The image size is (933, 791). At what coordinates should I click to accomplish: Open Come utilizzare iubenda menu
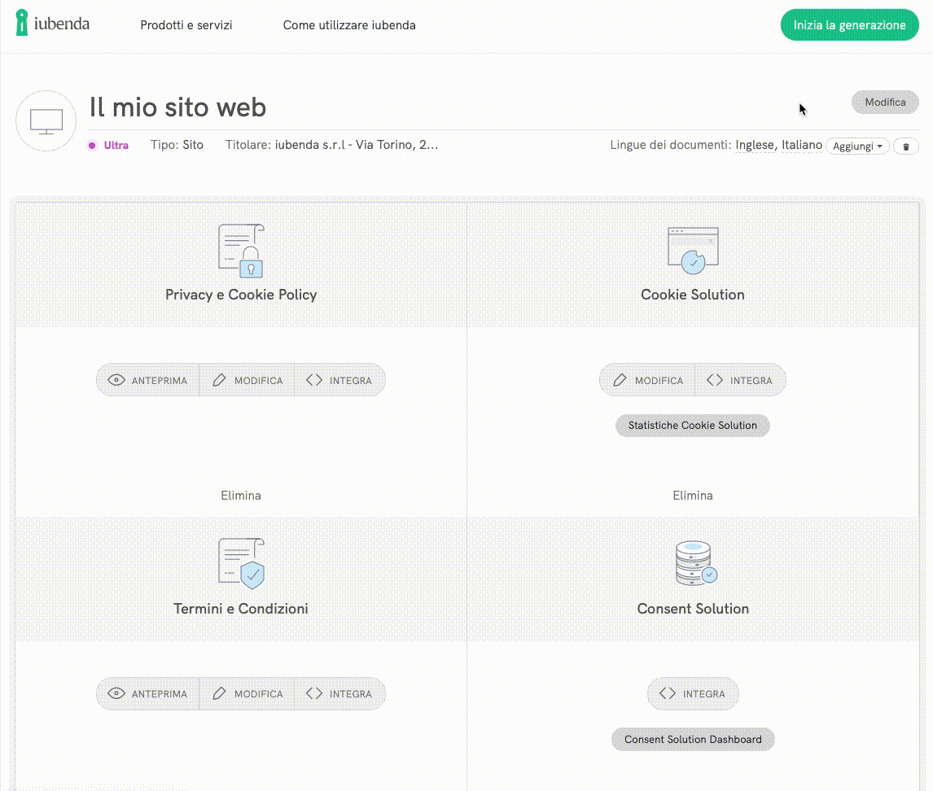[349, 25]
